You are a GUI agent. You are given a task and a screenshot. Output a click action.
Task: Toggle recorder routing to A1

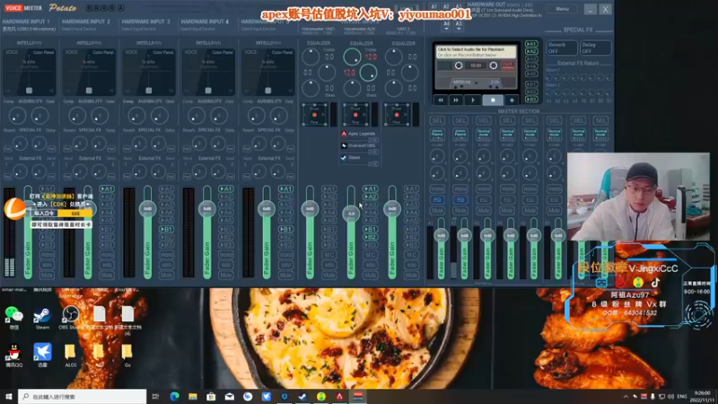pos(531,44)
